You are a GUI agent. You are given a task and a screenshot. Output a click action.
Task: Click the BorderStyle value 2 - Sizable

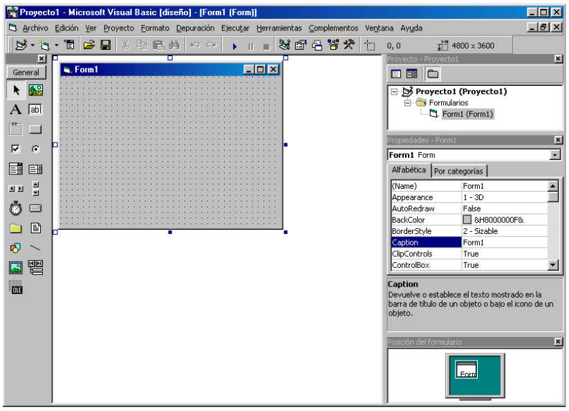[505, 231]
